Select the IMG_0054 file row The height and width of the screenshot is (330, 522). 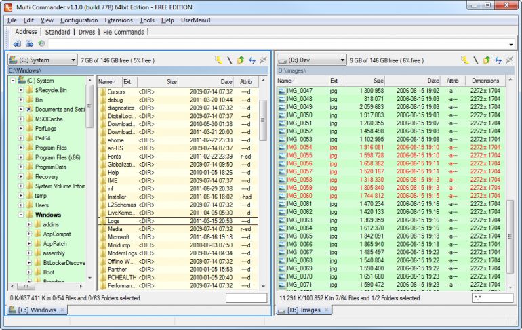(x=391, y=147)
